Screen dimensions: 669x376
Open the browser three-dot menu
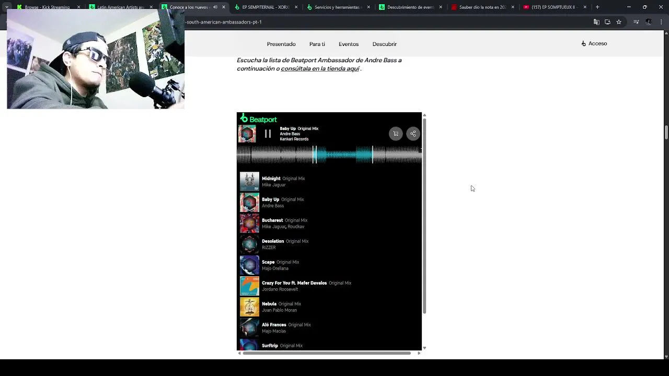tap(662, 22)
